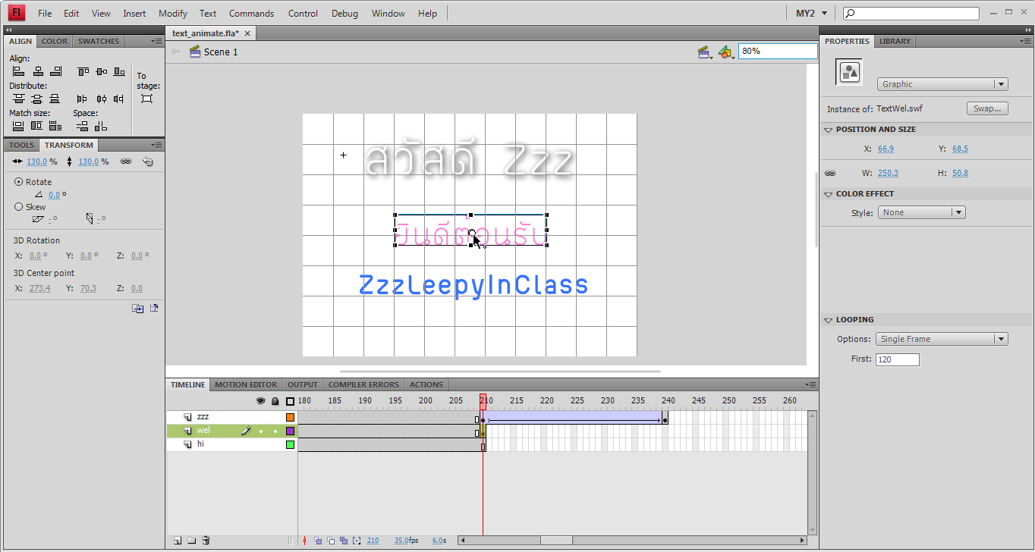Click the To stage alignment icon
This screenshot has width=1035, height=552.
[146, 99]
